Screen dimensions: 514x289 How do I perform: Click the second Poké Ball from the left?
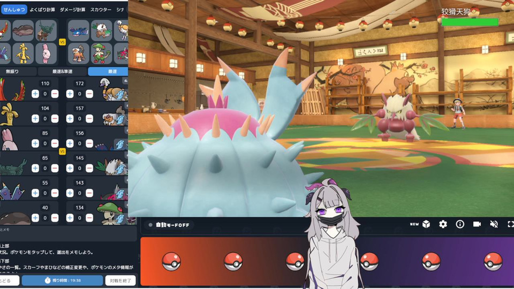pos(233,262)
